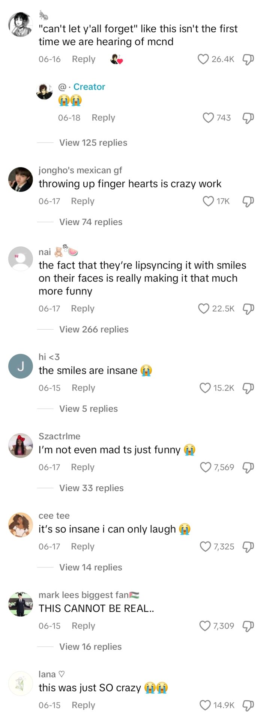Show View 33 replies thread
The width and height of the screenshot is (263, 721).
91,488
